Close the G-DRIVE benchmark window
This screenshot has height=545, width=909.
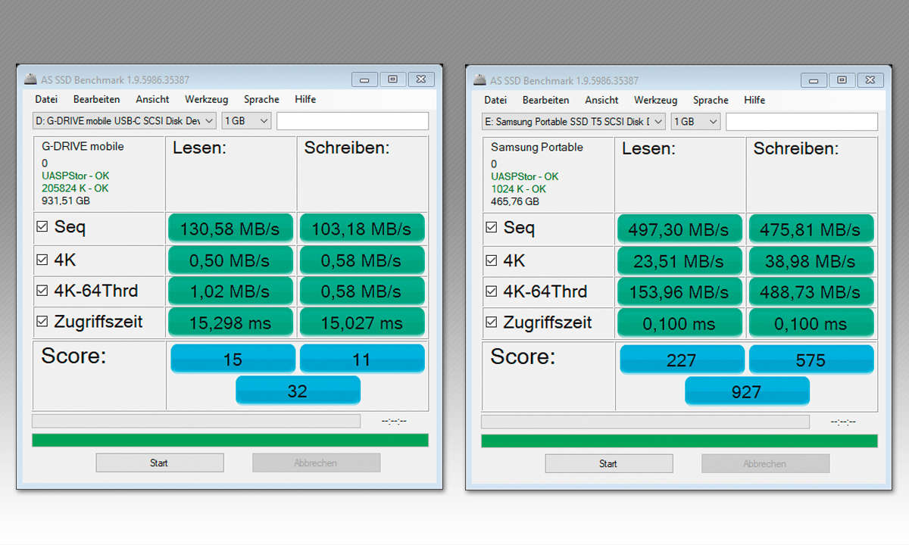422,79
